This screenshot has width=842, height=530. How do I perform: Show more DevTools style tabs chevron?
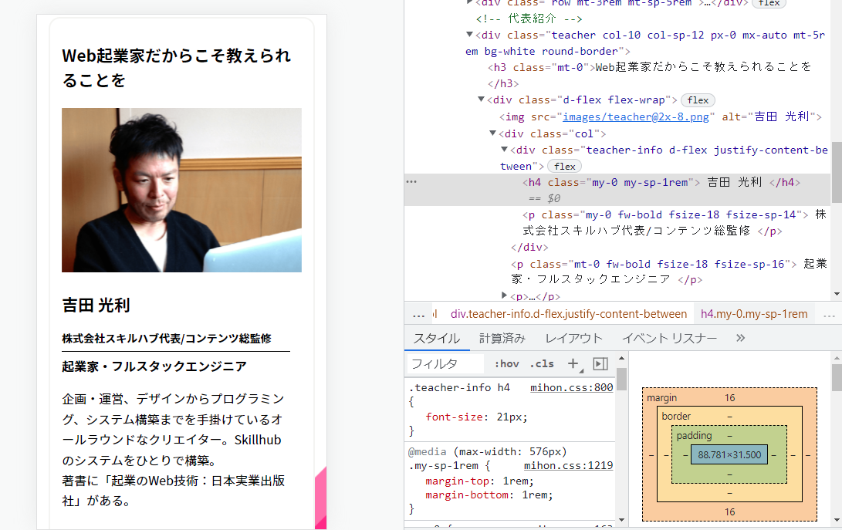coord(740,338)
